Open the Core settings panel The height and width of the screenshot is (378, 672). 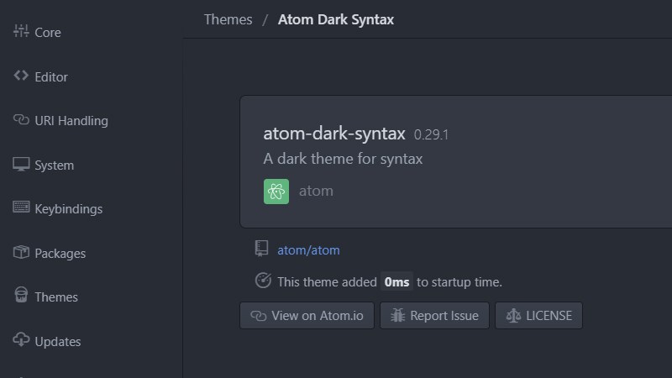tap(48, 33)
